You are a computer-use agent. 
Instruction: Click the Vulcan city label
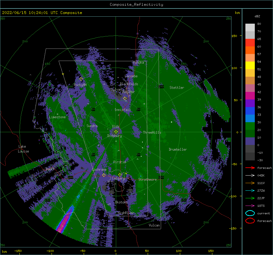pyautogui.click(x=154, y=225)
